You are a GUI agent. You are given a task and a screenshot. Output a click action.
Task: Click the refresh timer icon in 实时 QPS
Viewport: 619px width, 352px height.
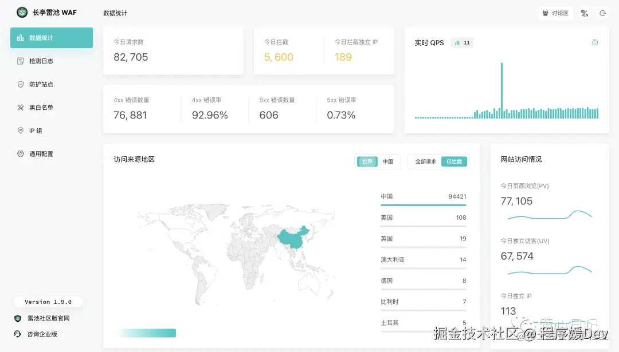pos(595,42)
